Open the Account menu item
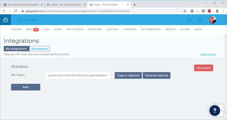227x120 pixels. tap(185, 29)
